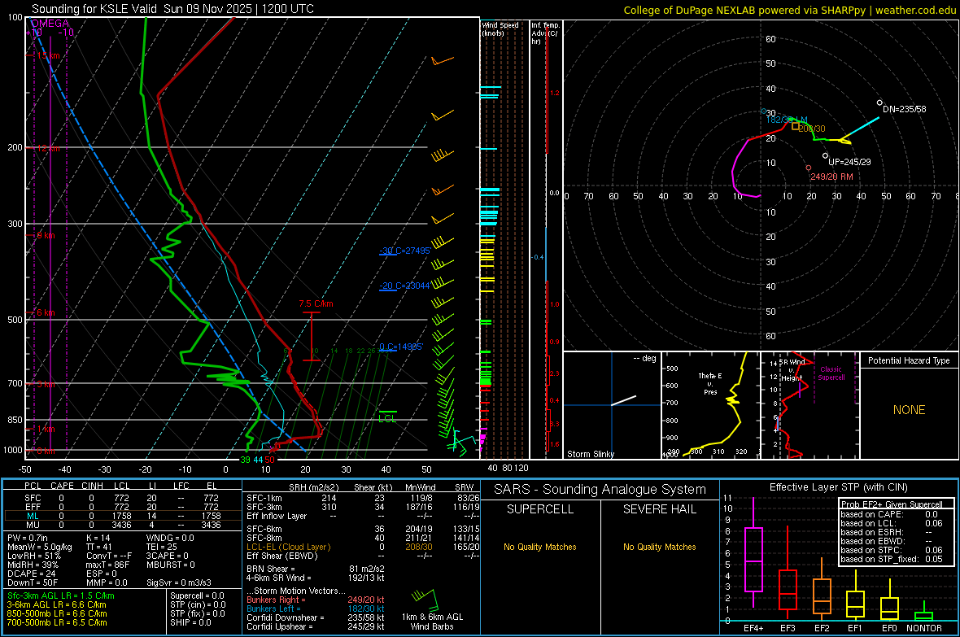Click the SEVERE HAIL analogue column header
The height and width of the screenshot is (637, 960).
pyautogui.click(x=659, y=509)
